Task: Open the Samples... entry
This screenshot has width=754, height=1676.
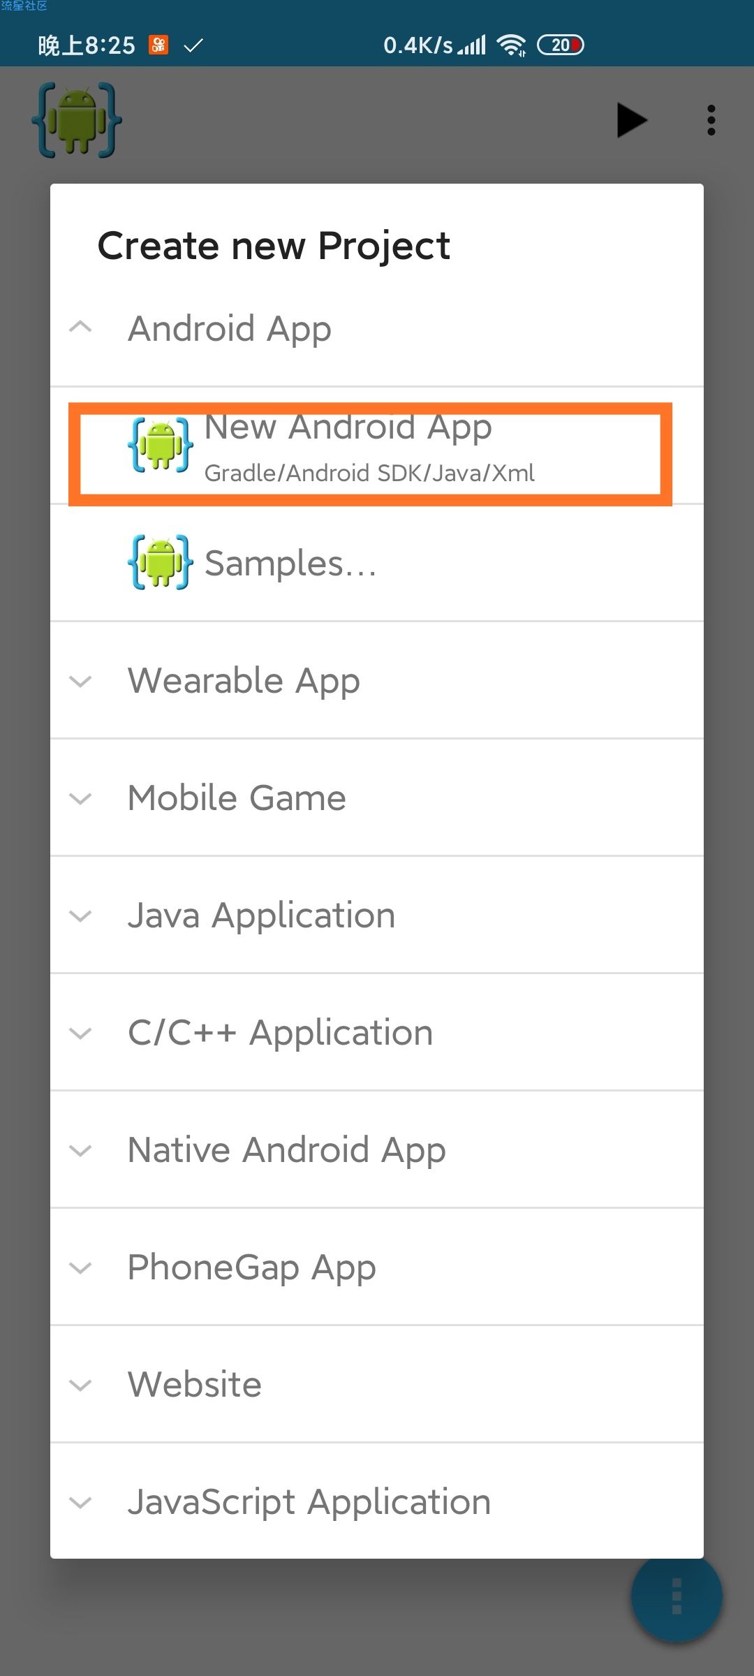Action: point(377,563)
